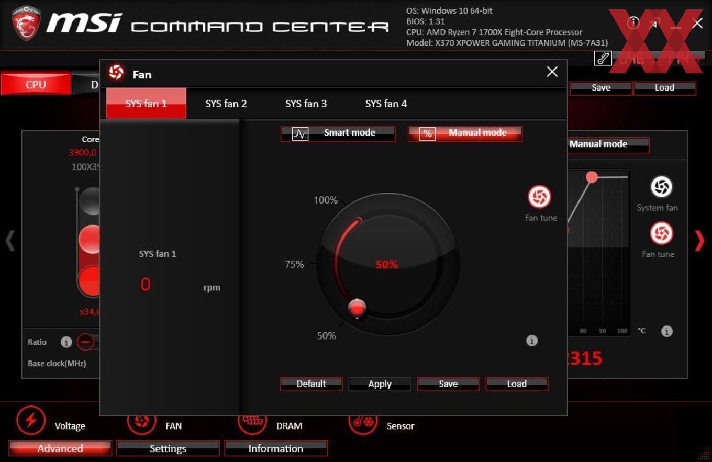This screenshot has height=462, width=712.
Task: Click the fan icon beside the Fan dialog title
Action: point(116,73)
